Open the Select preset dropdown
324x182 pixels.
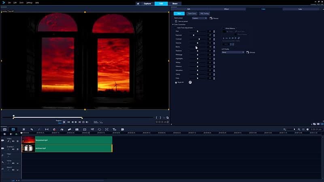199,18
